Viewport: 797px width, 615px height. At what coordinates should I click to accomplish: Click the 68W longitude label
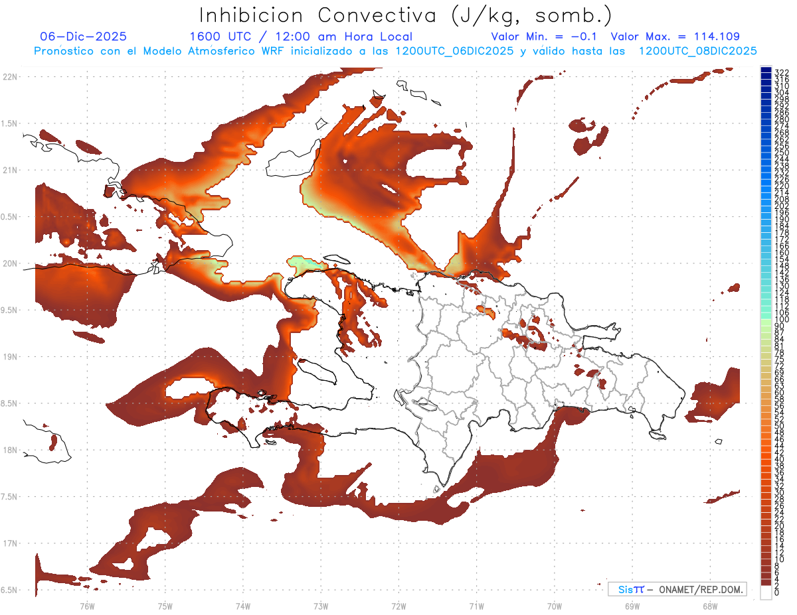click(710, 606)
